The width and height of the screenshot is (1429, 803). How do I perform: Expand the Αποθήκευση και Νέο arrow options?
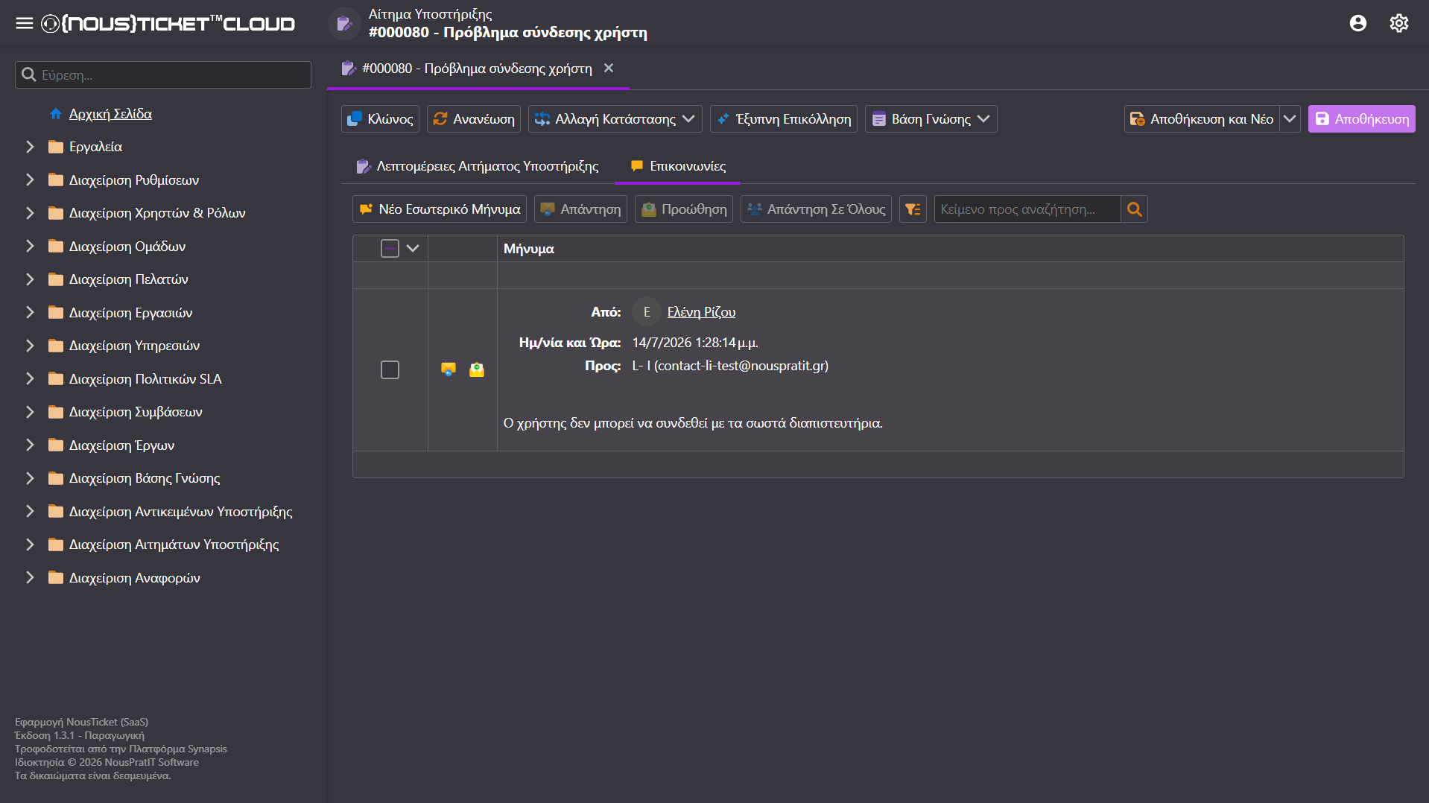coord(1290,119)
